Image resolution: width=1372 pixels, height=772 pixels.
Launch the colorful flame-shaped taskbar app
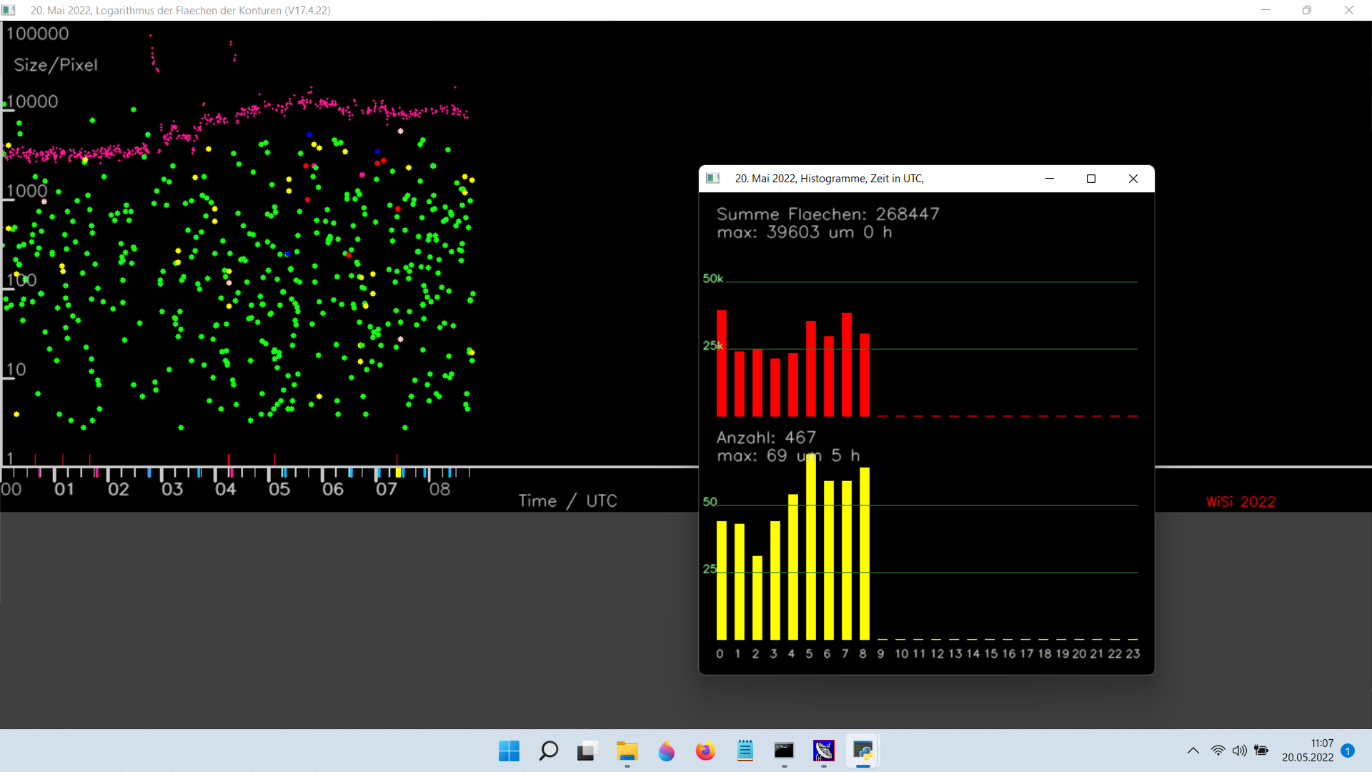(x=666, y=751)
